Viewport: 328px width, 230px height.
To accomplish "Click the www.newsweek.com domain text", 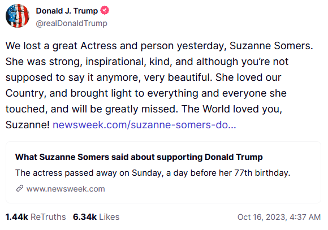I will point(66,189).
